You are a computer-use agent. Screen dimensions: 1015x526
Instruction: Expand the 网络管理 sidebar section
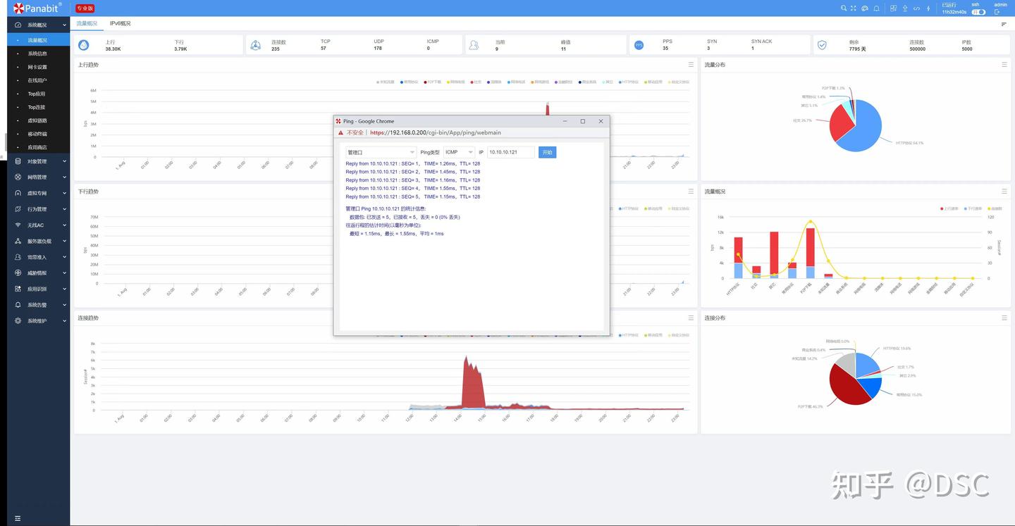pyautogui.click(x=37, y=177)
